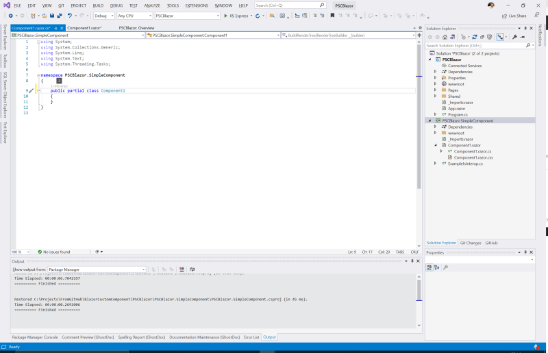The height and width of the screenshot is (353, 548).
Task: Open the Server Explorer side tab
Action: [5, 37]
